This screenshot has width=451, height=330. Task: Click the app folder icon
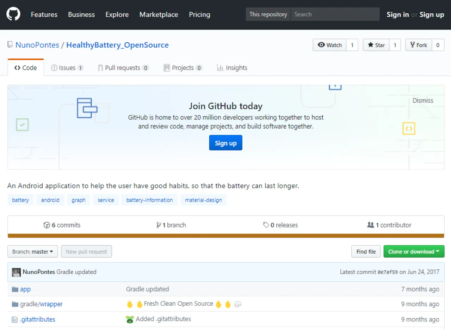click(15, 289)
